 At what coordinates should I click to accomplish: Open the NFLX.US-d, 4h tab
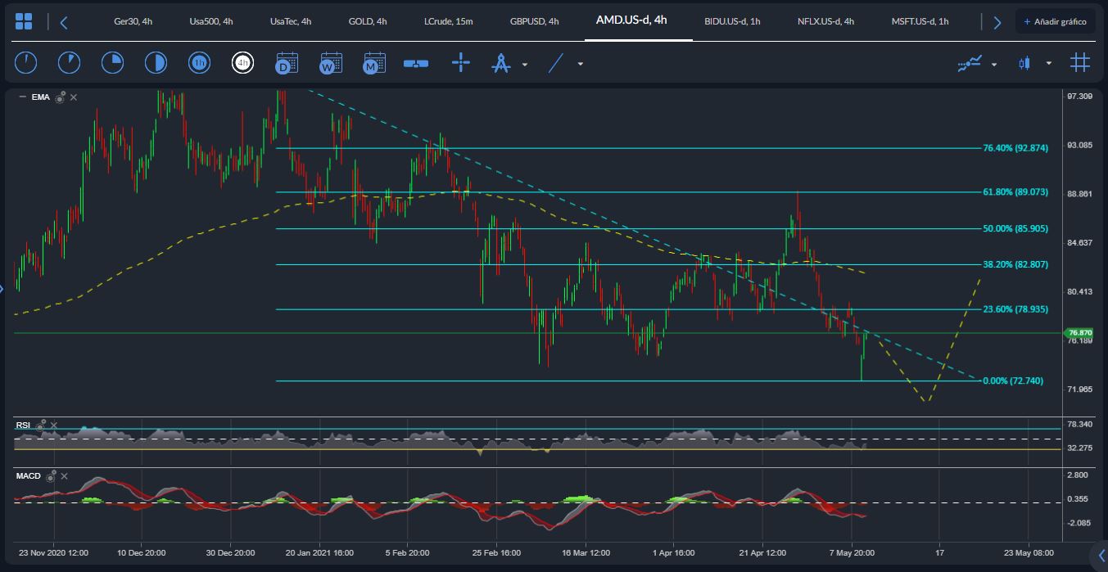(x=825, y=21)
